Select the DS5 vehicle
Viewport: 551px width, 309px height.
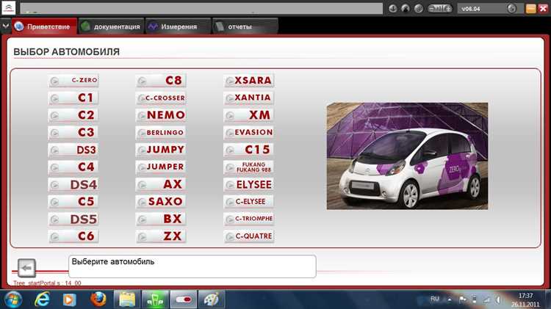point(73,219)
